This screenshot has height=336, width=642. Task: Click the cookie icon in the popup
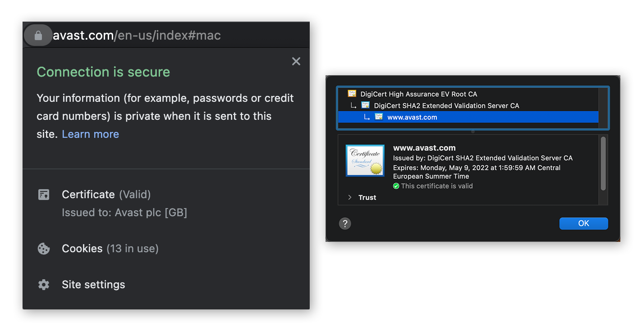click(44, 249)
